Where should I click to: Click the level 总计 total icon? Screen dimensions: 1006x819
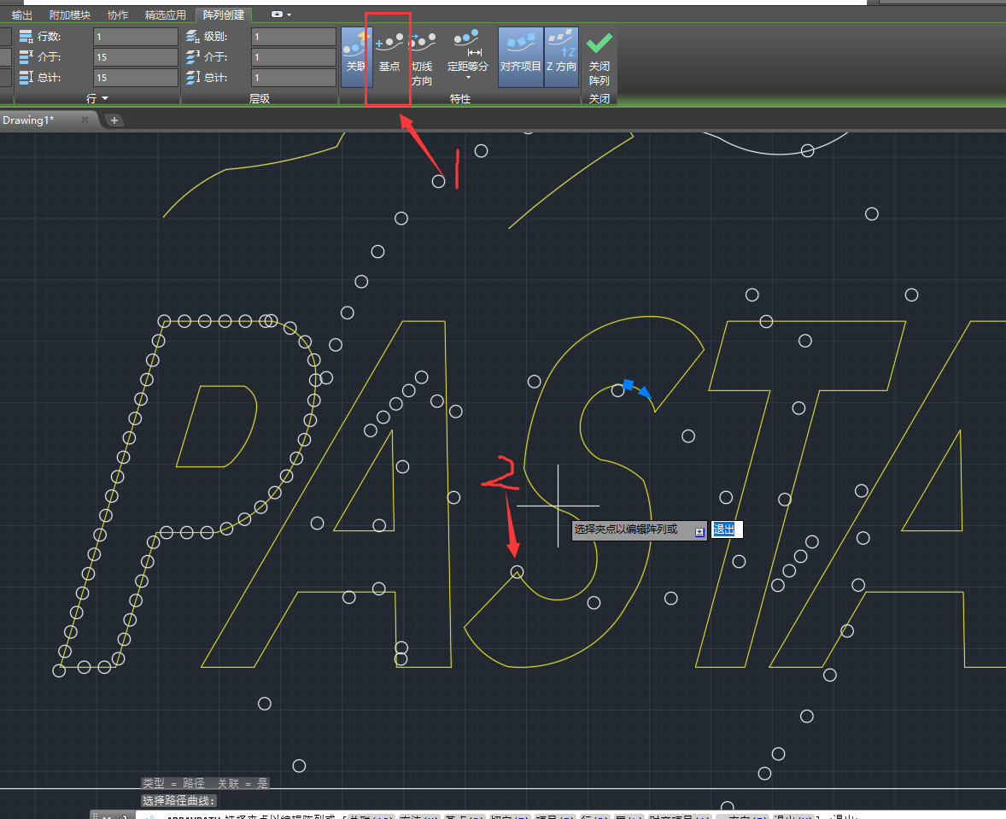[x=193, y=78]
